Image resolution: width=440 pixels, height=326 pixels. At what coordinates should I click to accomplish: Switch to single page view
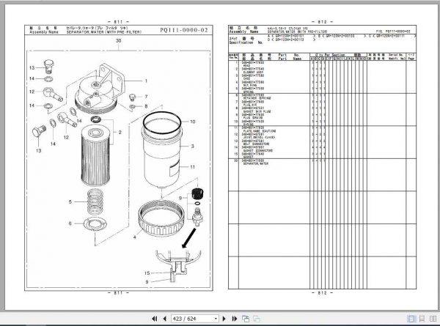[411, 319]
